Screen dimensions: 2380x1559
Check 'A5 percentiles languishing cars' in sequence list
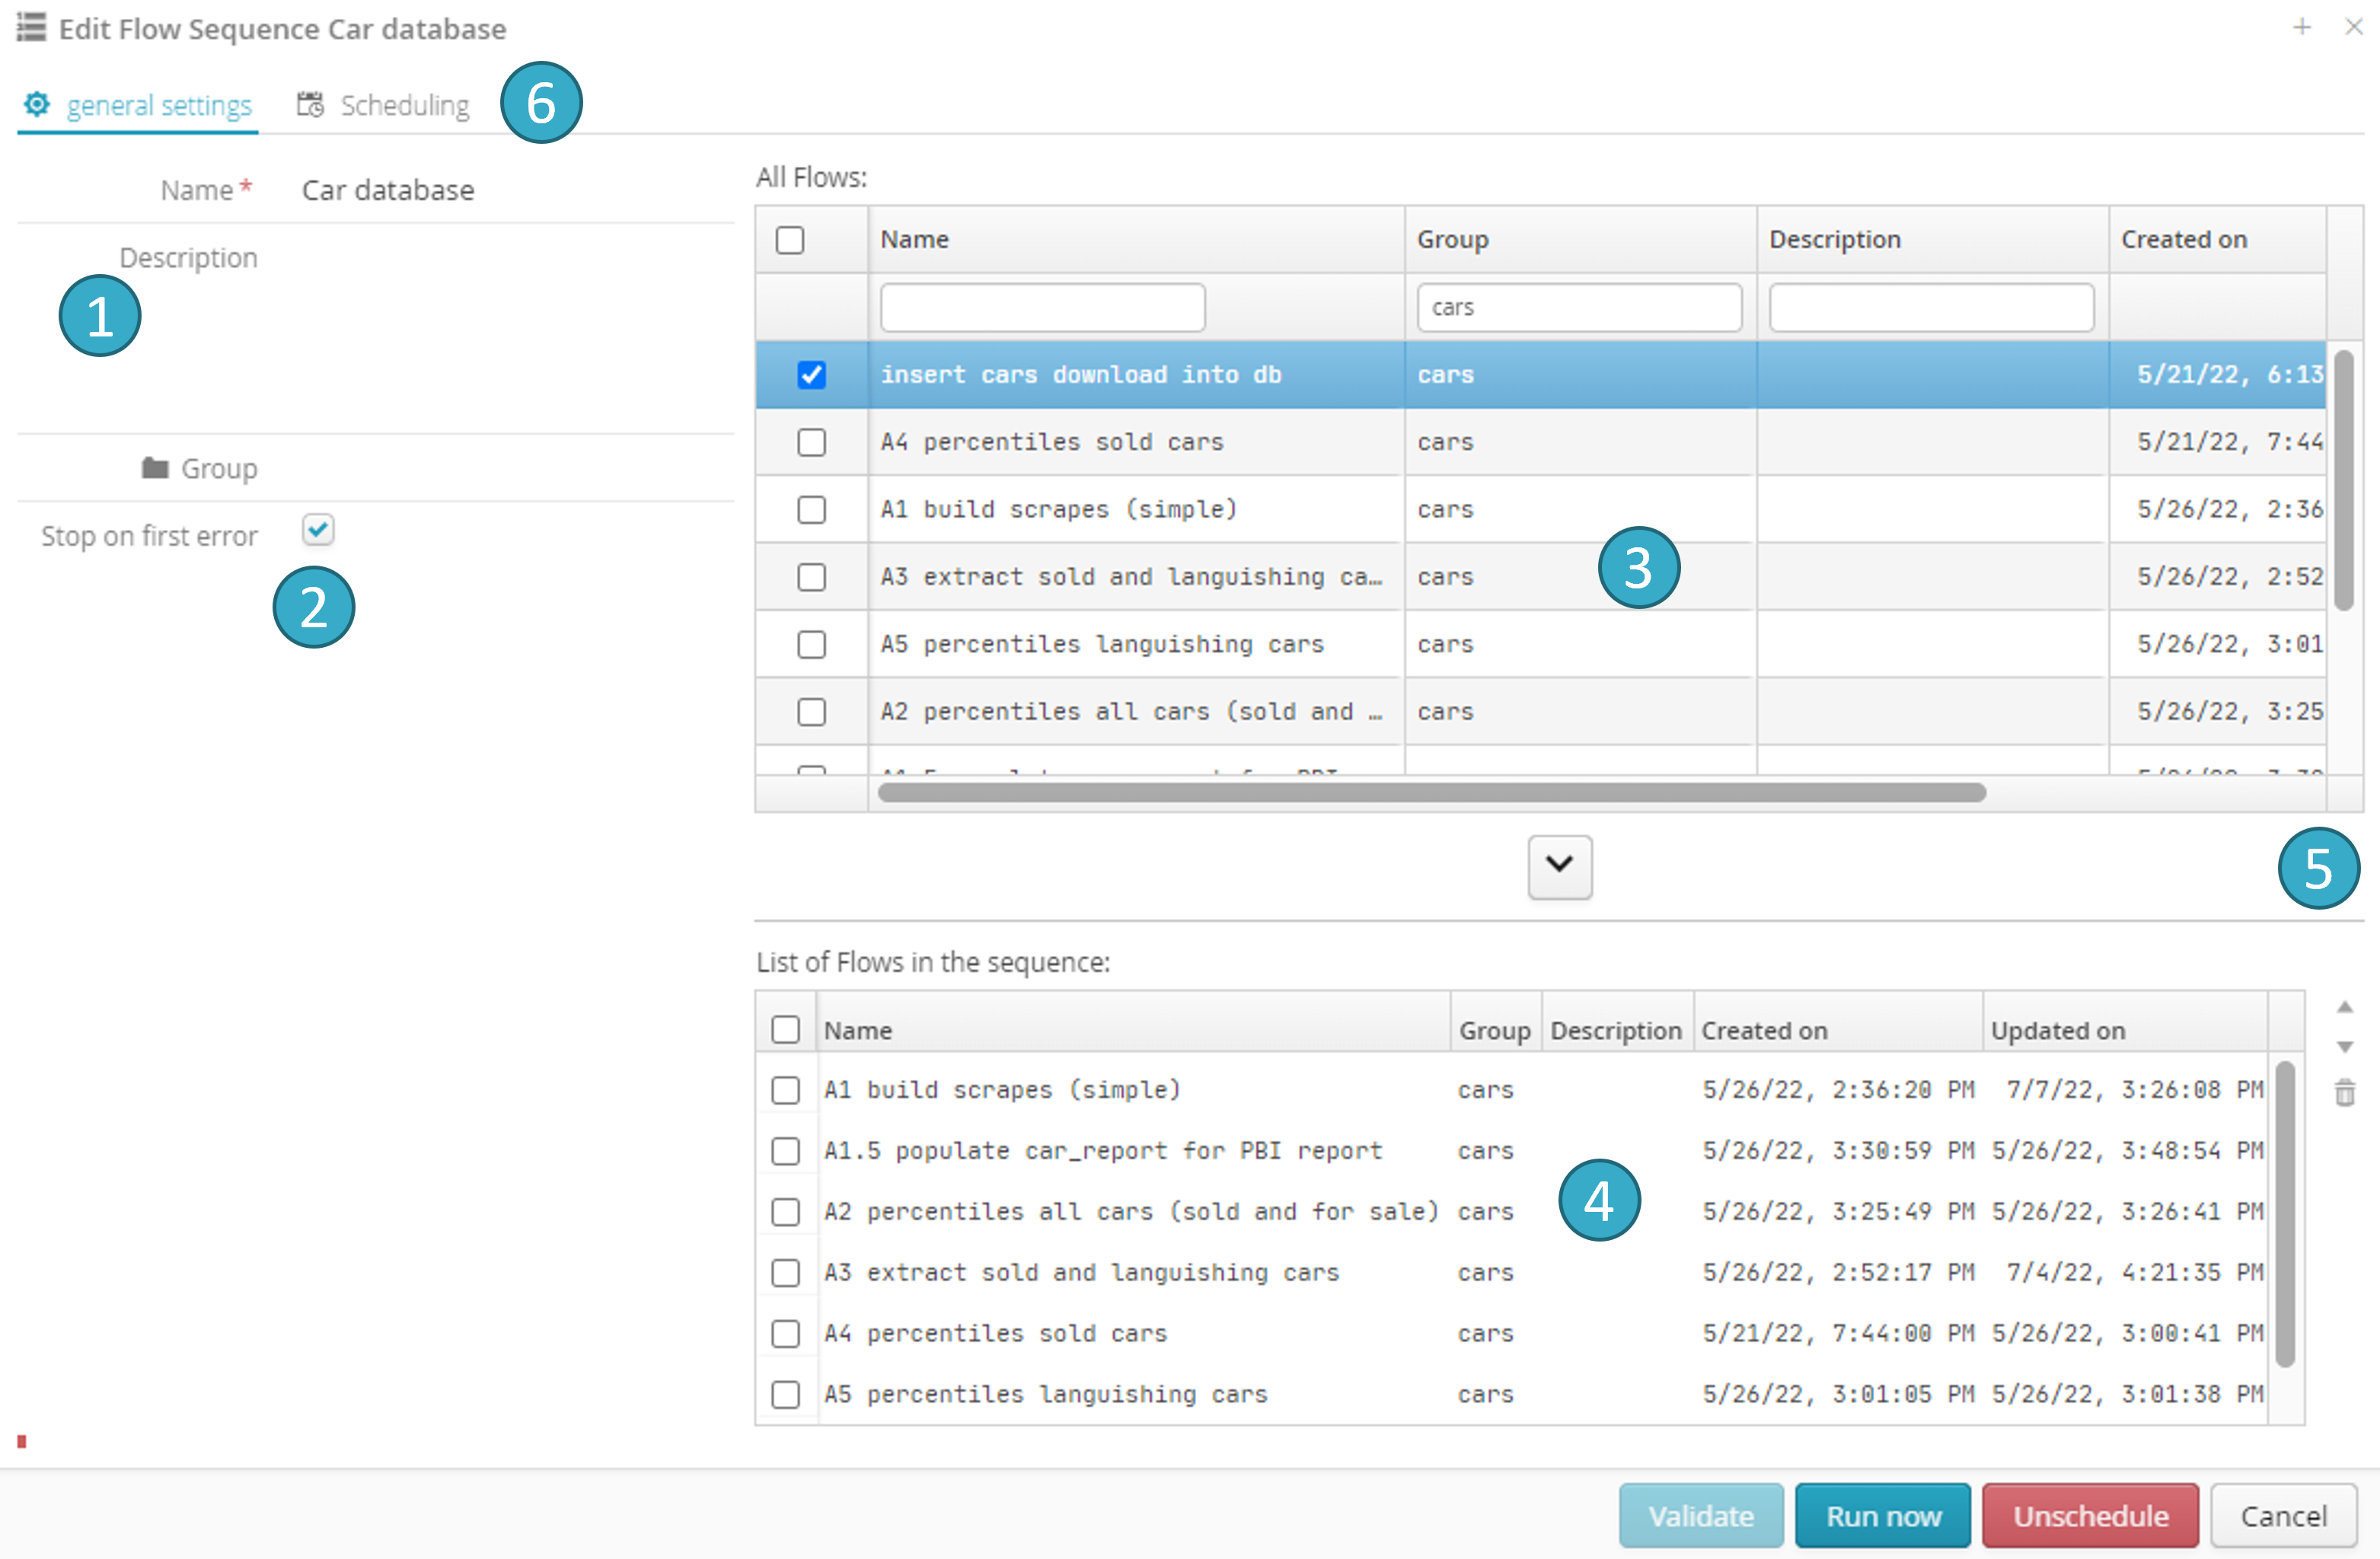tap(786, 1394)
